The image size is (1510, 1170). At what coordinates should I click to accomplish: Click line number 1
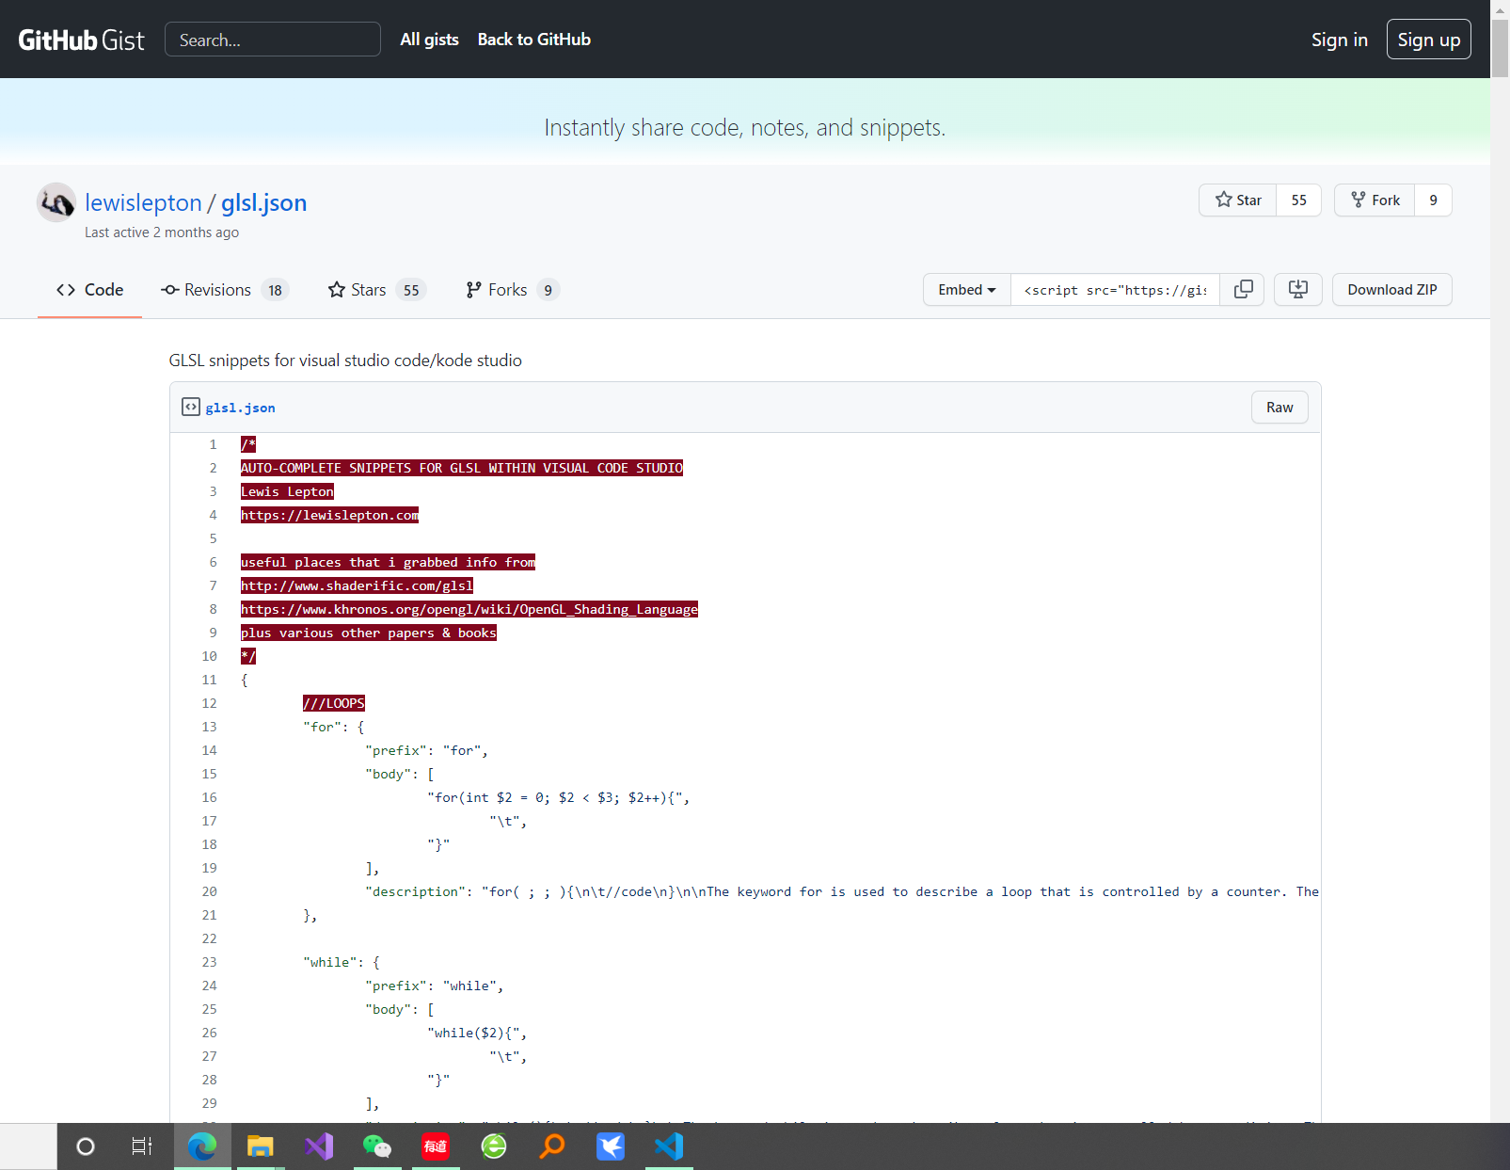tap(213, 444)
